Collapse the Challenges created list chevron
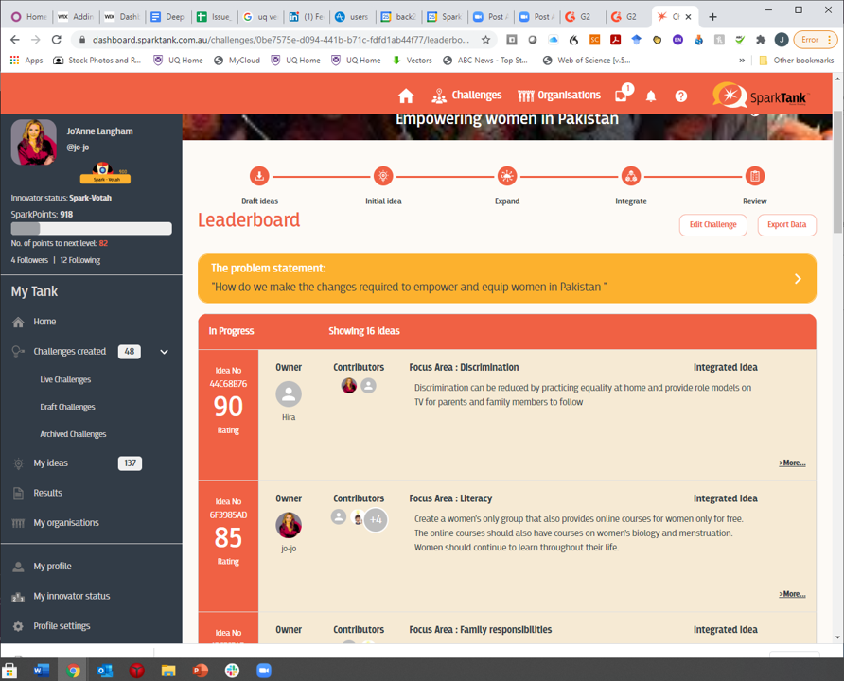 tap(164, 351)
